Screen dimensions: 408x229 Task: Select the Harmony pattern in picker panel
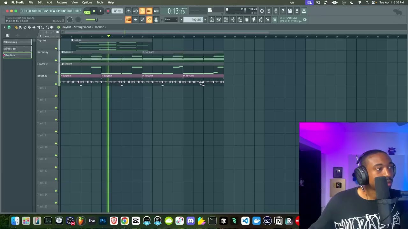point(18,42)
